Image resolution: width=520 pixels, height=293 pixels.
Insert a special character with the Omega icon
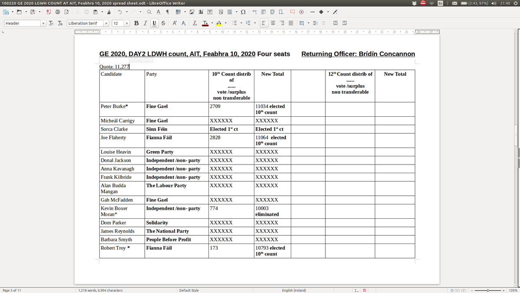pos(243,12)
